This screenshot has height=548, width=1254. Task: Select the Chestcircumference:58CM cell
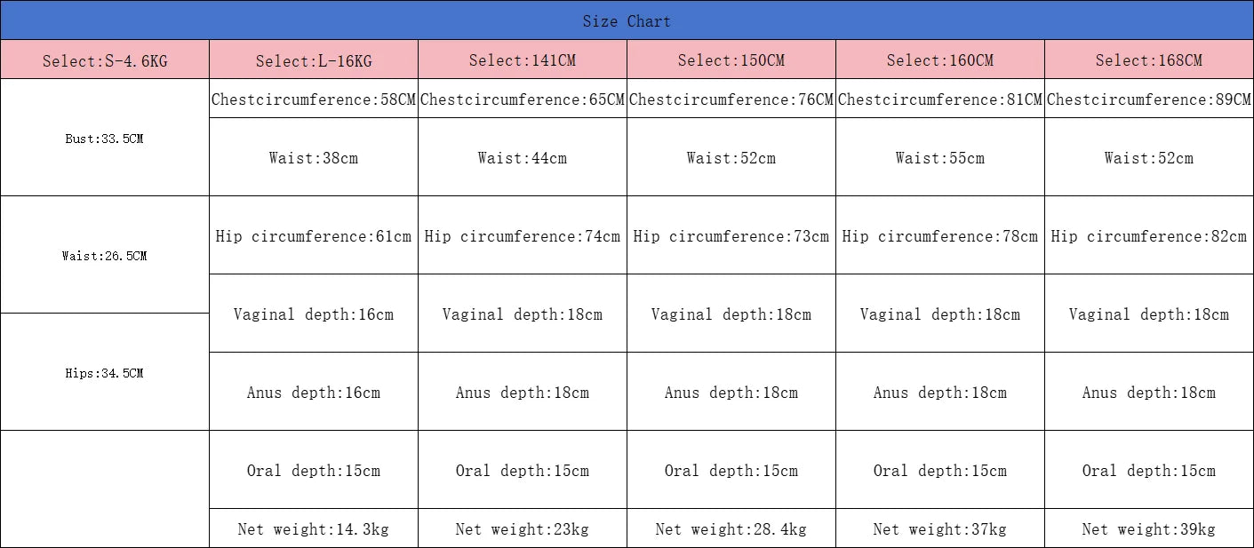coord(314,99)
